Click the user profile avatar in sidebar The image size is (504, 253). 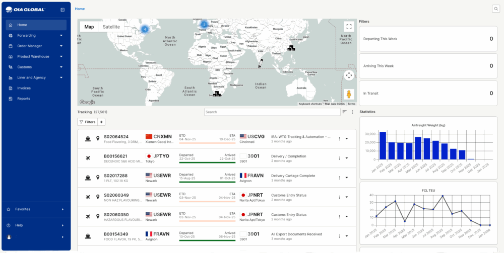[x=9, y=237]
